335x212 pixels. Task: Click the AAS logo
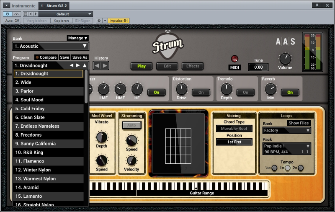point(286,41)
